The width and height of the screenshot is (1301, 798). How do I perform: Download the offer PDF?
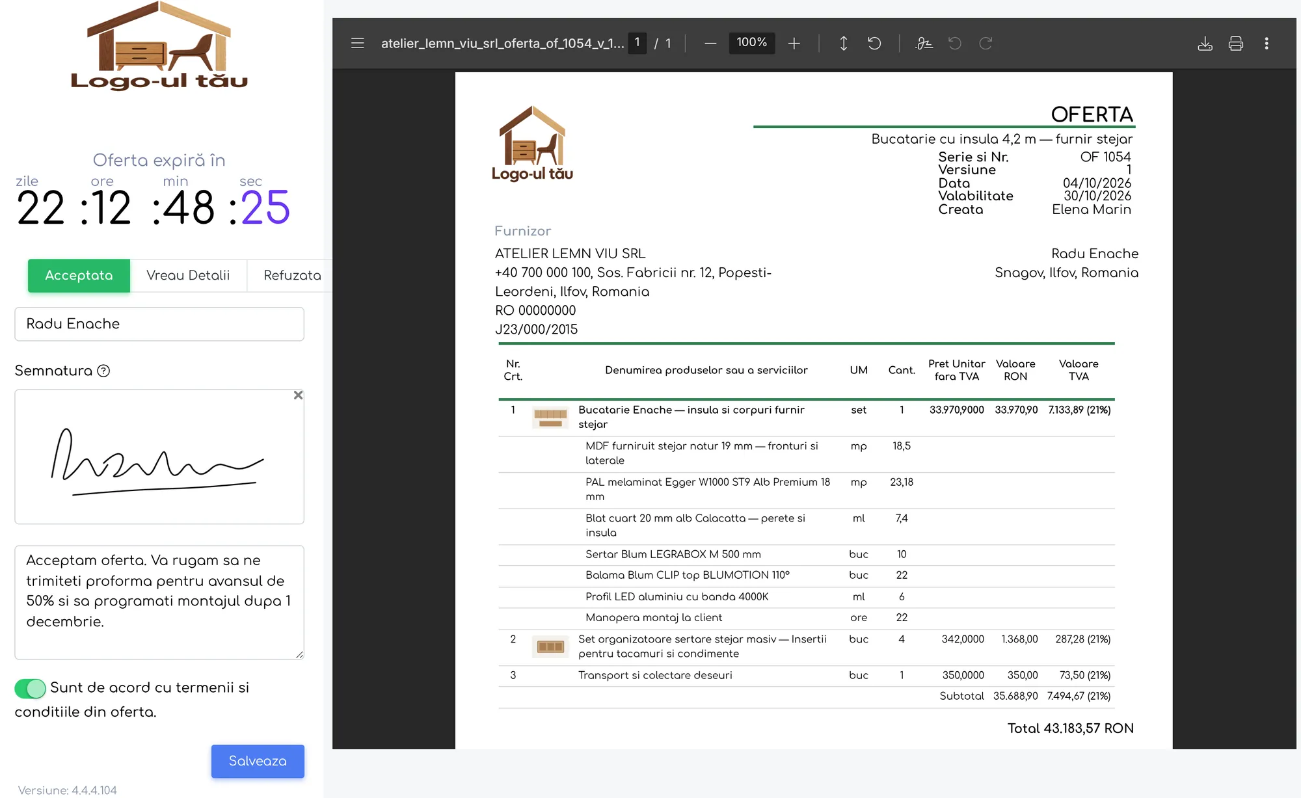[x=1205, y=44]
